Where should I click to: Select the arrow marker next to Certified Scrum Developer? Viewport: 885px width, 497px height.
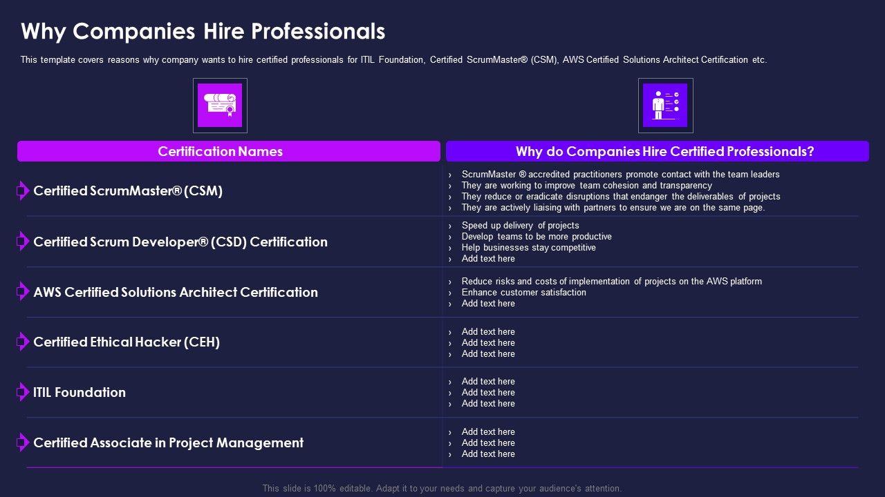[23, 241]
